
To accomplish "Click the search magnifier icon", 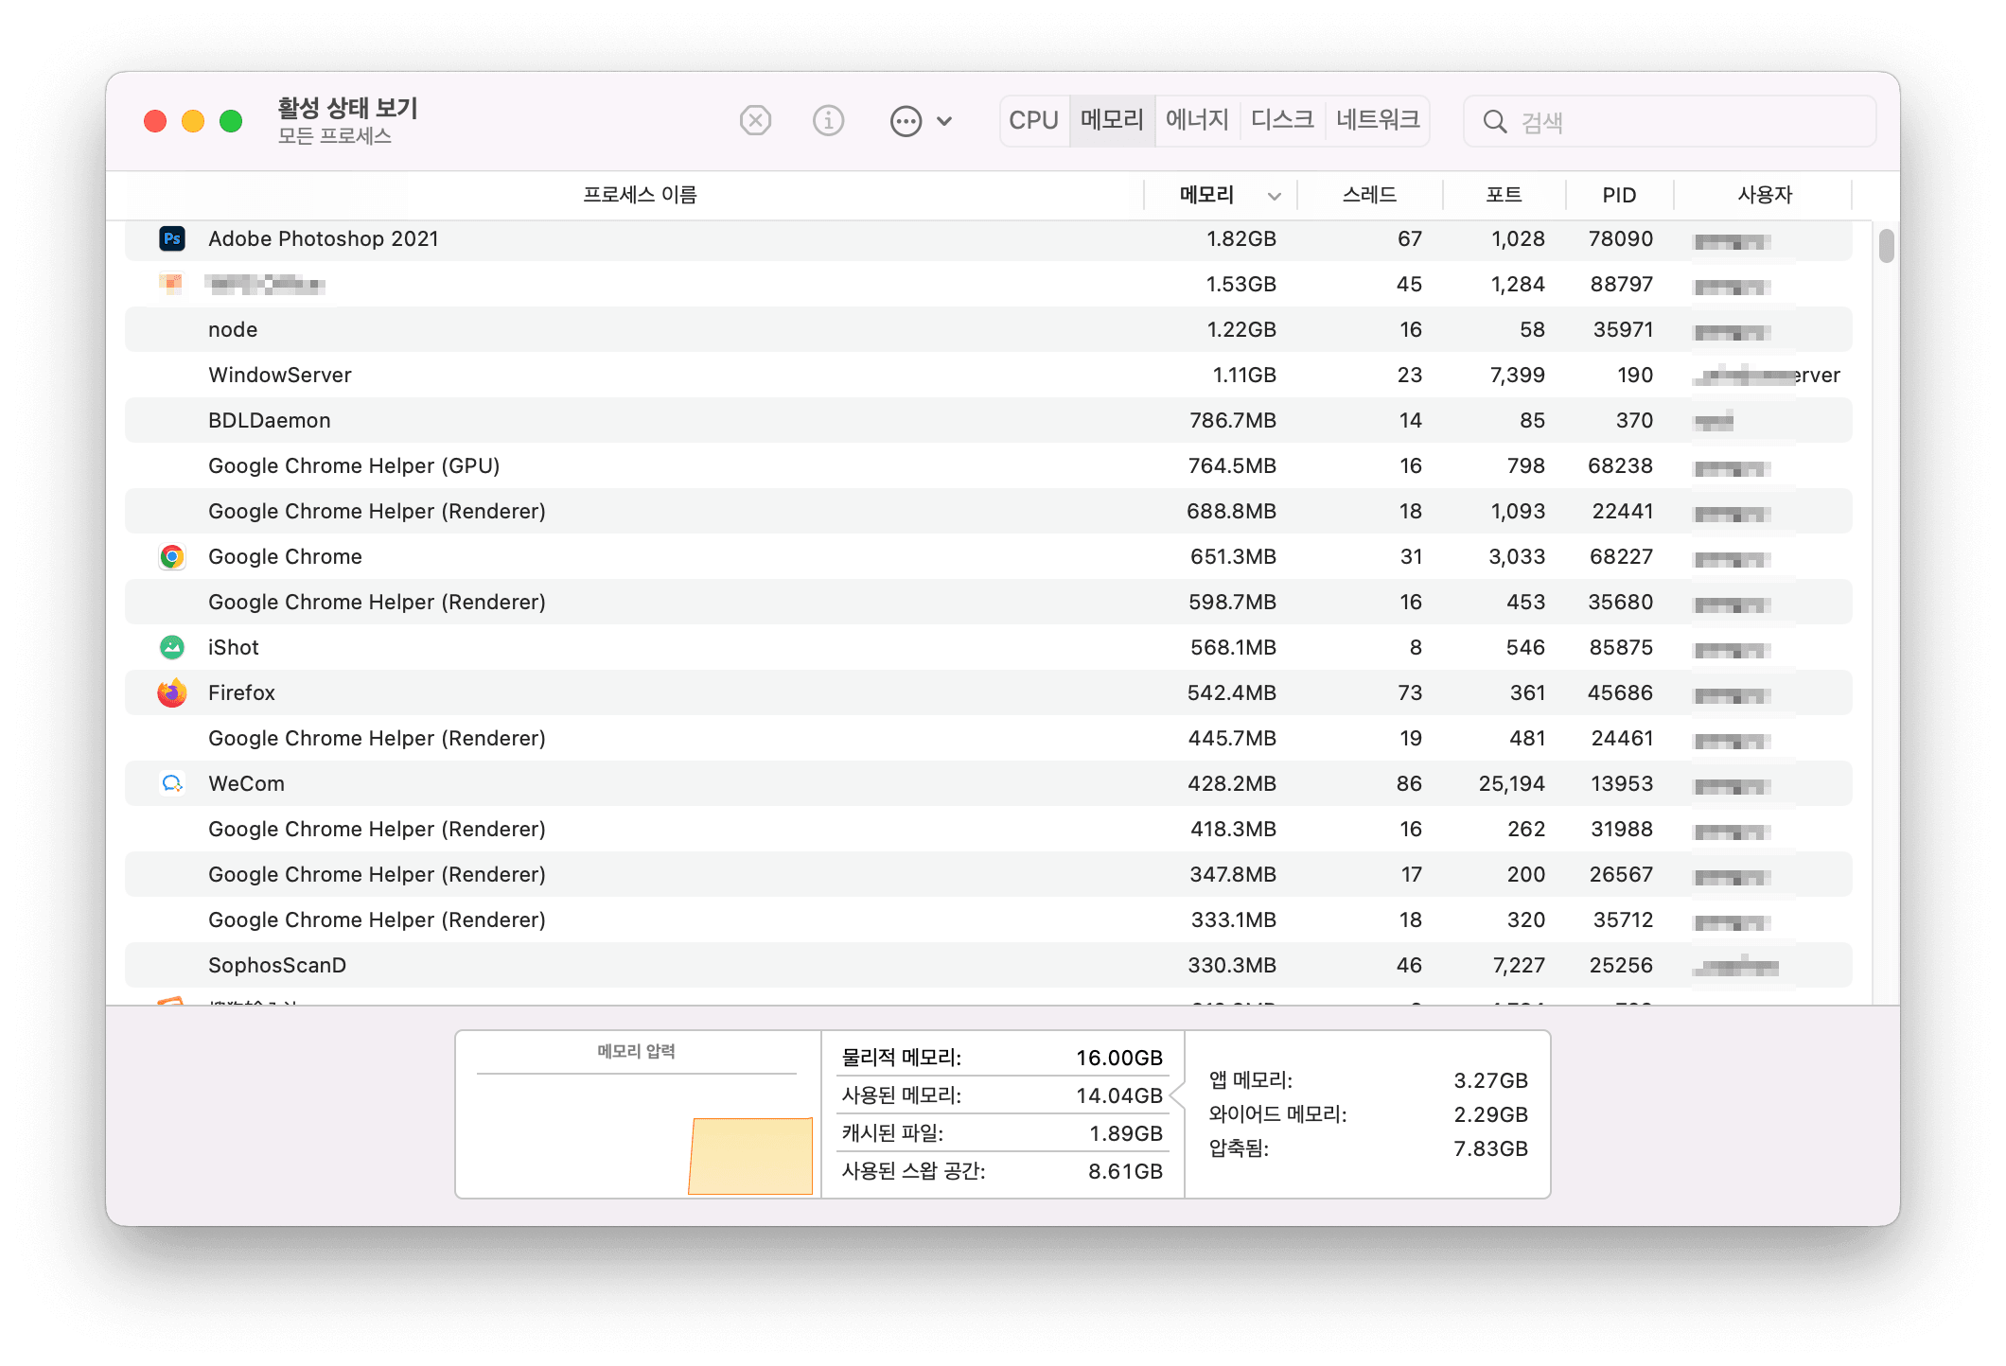I will tap(1494, 121).
